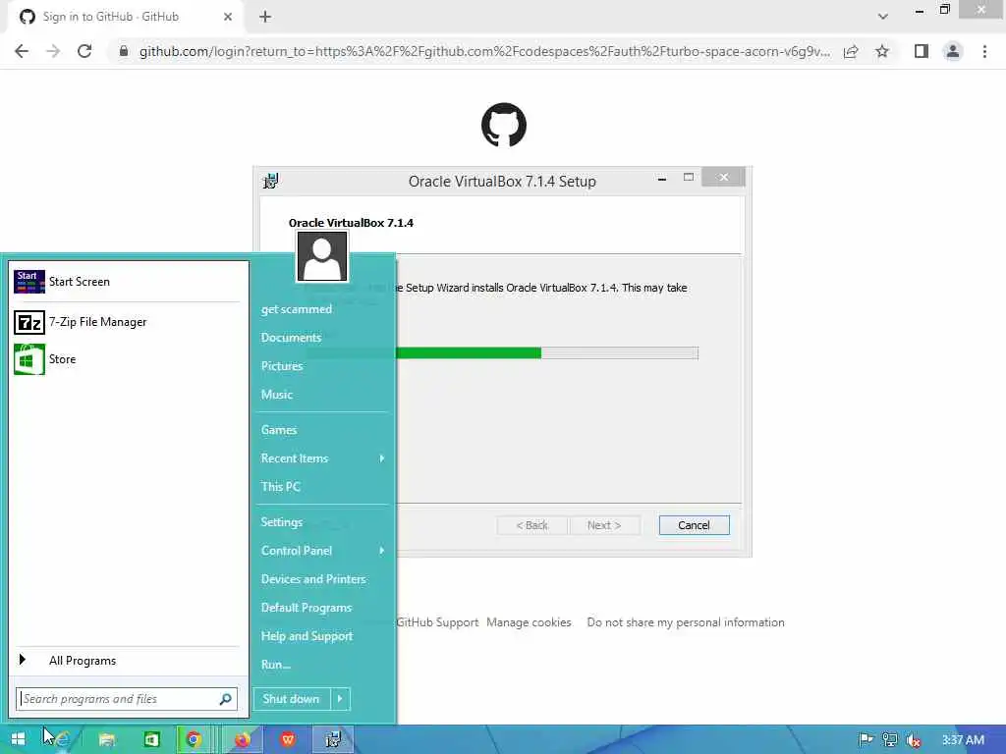This screenshot has height=754, width=1006.
Task: Open Settings from the start menu
Action: click(x=281, y=522)
